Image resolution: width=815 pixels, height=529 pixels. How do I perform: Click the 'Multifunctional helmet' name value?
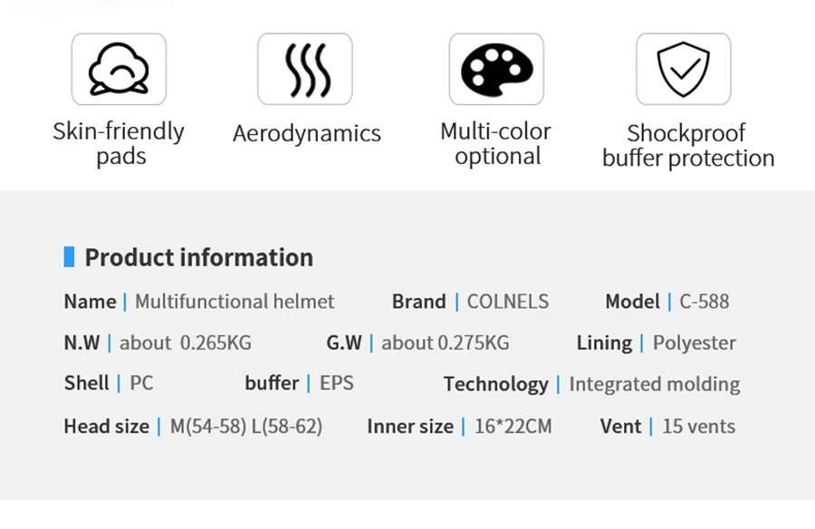235,302
